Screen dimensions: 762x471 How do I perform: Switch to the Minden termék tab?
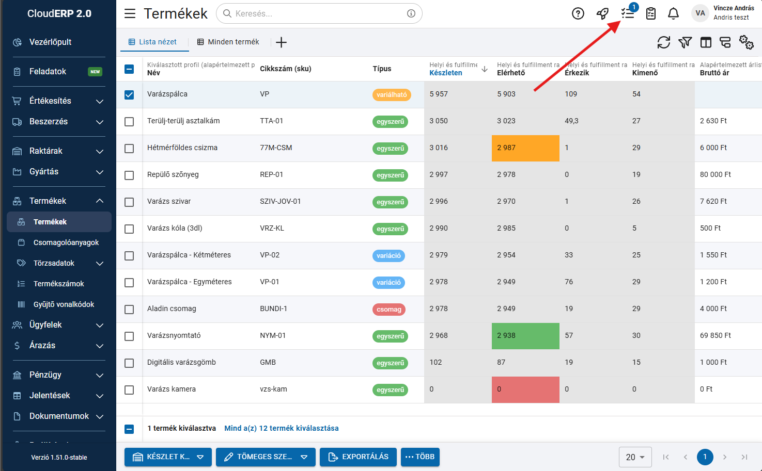tap(228, 42)
